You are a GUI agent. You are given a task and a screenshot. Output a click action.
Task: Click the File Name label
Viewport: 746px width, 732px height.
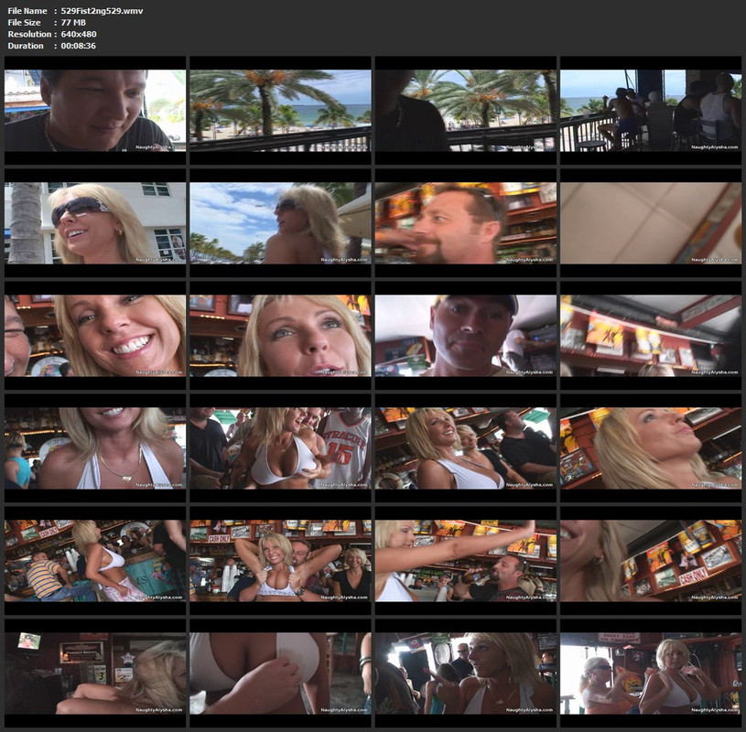[x=27, y=11]
